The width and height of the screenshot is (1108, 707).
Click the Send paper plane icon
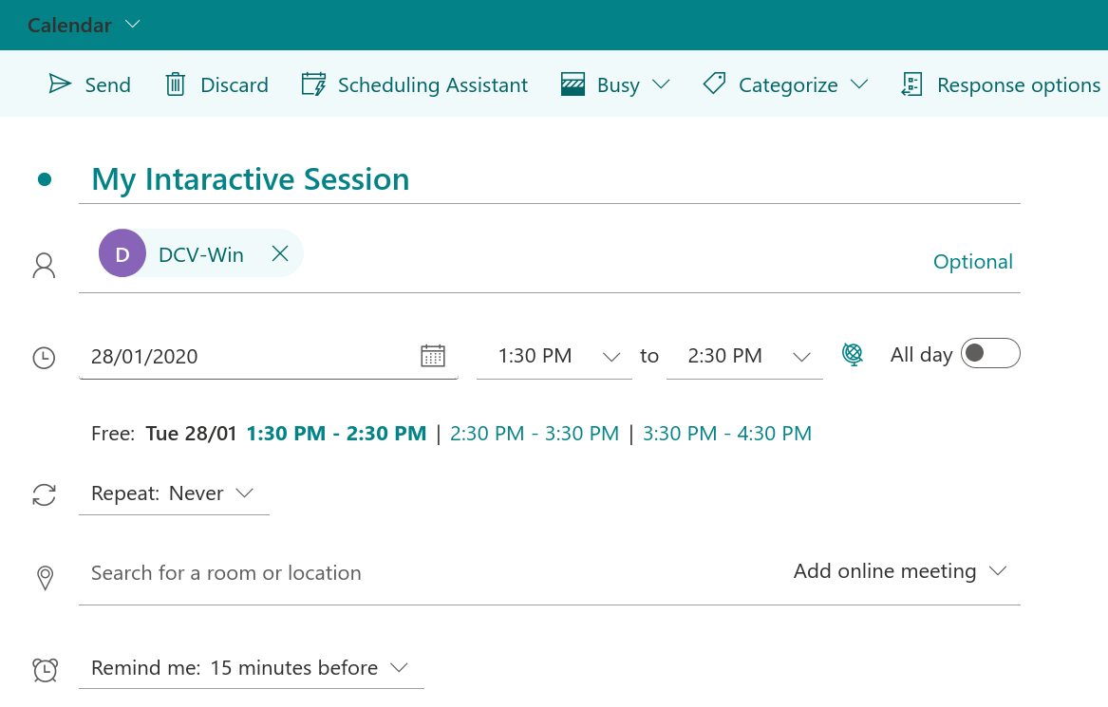pyautogui.click(x=61, y=84)
